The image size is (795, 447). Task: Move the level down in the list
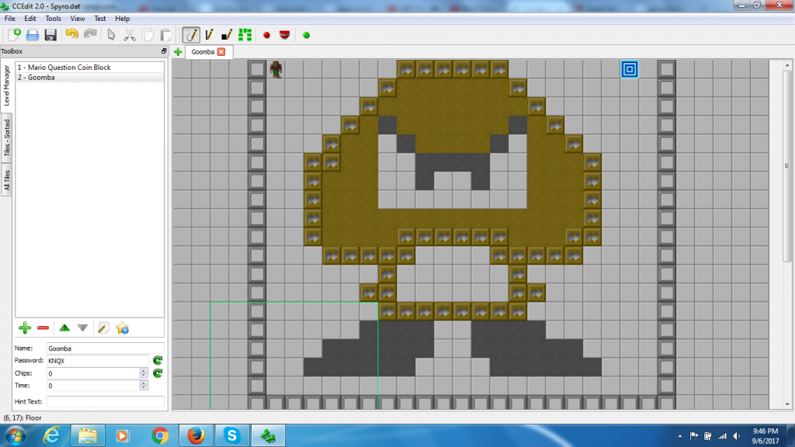pos(82,328)
